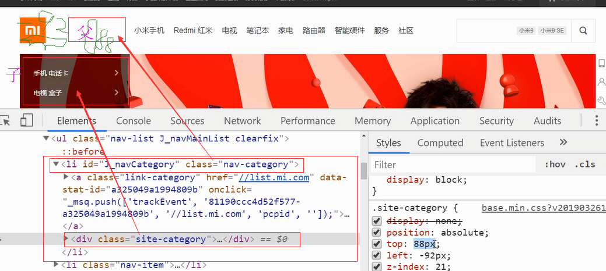
Task: Click the Elements panel vertical scrollbar
Action: pyautogui.click(x=363, y=171)
